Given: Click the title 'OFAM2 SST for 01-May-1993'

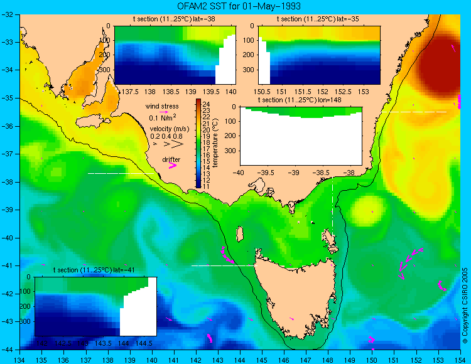Looking at the screenshot, I should (x=239, y=6).
